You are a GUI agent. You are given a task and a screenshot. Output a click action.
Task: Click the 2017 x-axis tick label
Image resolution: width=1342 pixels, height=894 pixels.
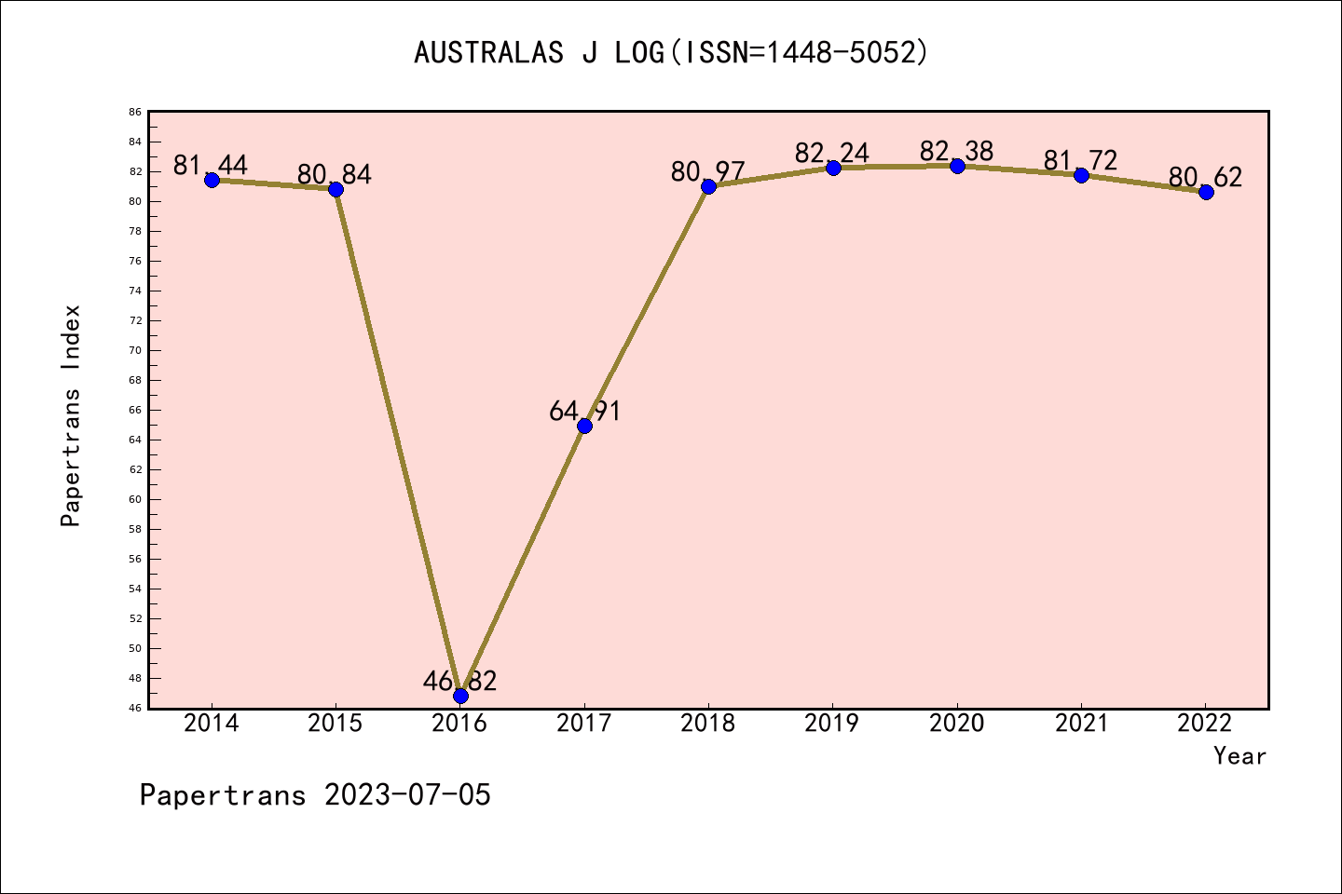584,723
